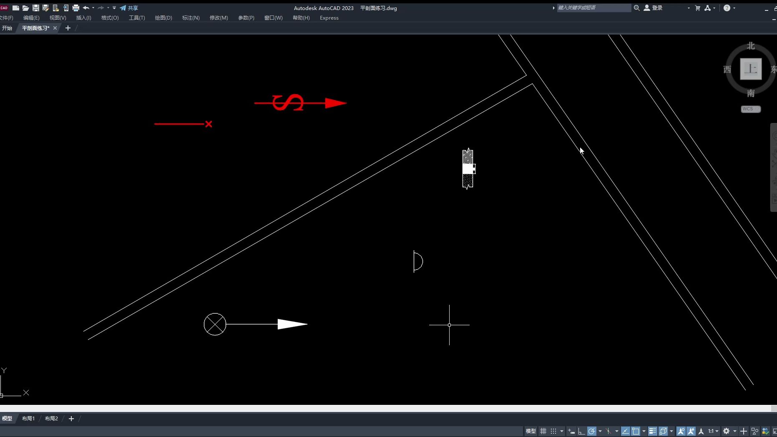Open the 绘图(D) menu

pyautogui.click(x=163, y=18)
